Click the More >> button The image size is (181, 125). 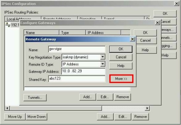point(121,79)
